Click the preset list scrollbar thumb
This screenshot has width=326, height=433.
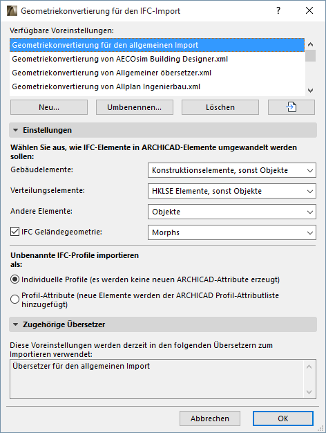tap(310, 55)
